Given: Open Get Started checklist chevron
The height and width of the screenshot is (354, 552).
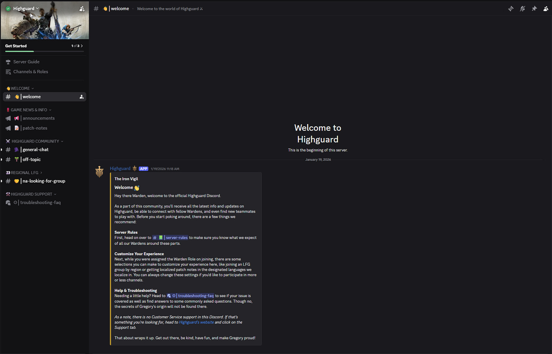Looking at the screenshot, I should [x=82, y=46].
